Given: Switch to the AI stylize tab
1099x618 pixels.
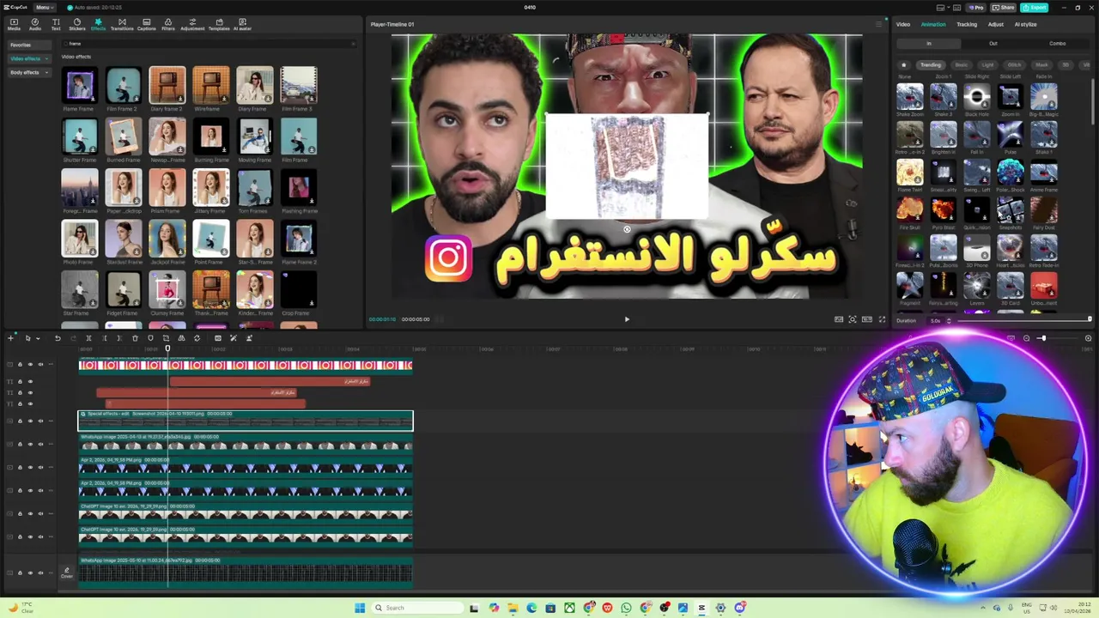Looking at the screenshot, I should pos(1026,24).
